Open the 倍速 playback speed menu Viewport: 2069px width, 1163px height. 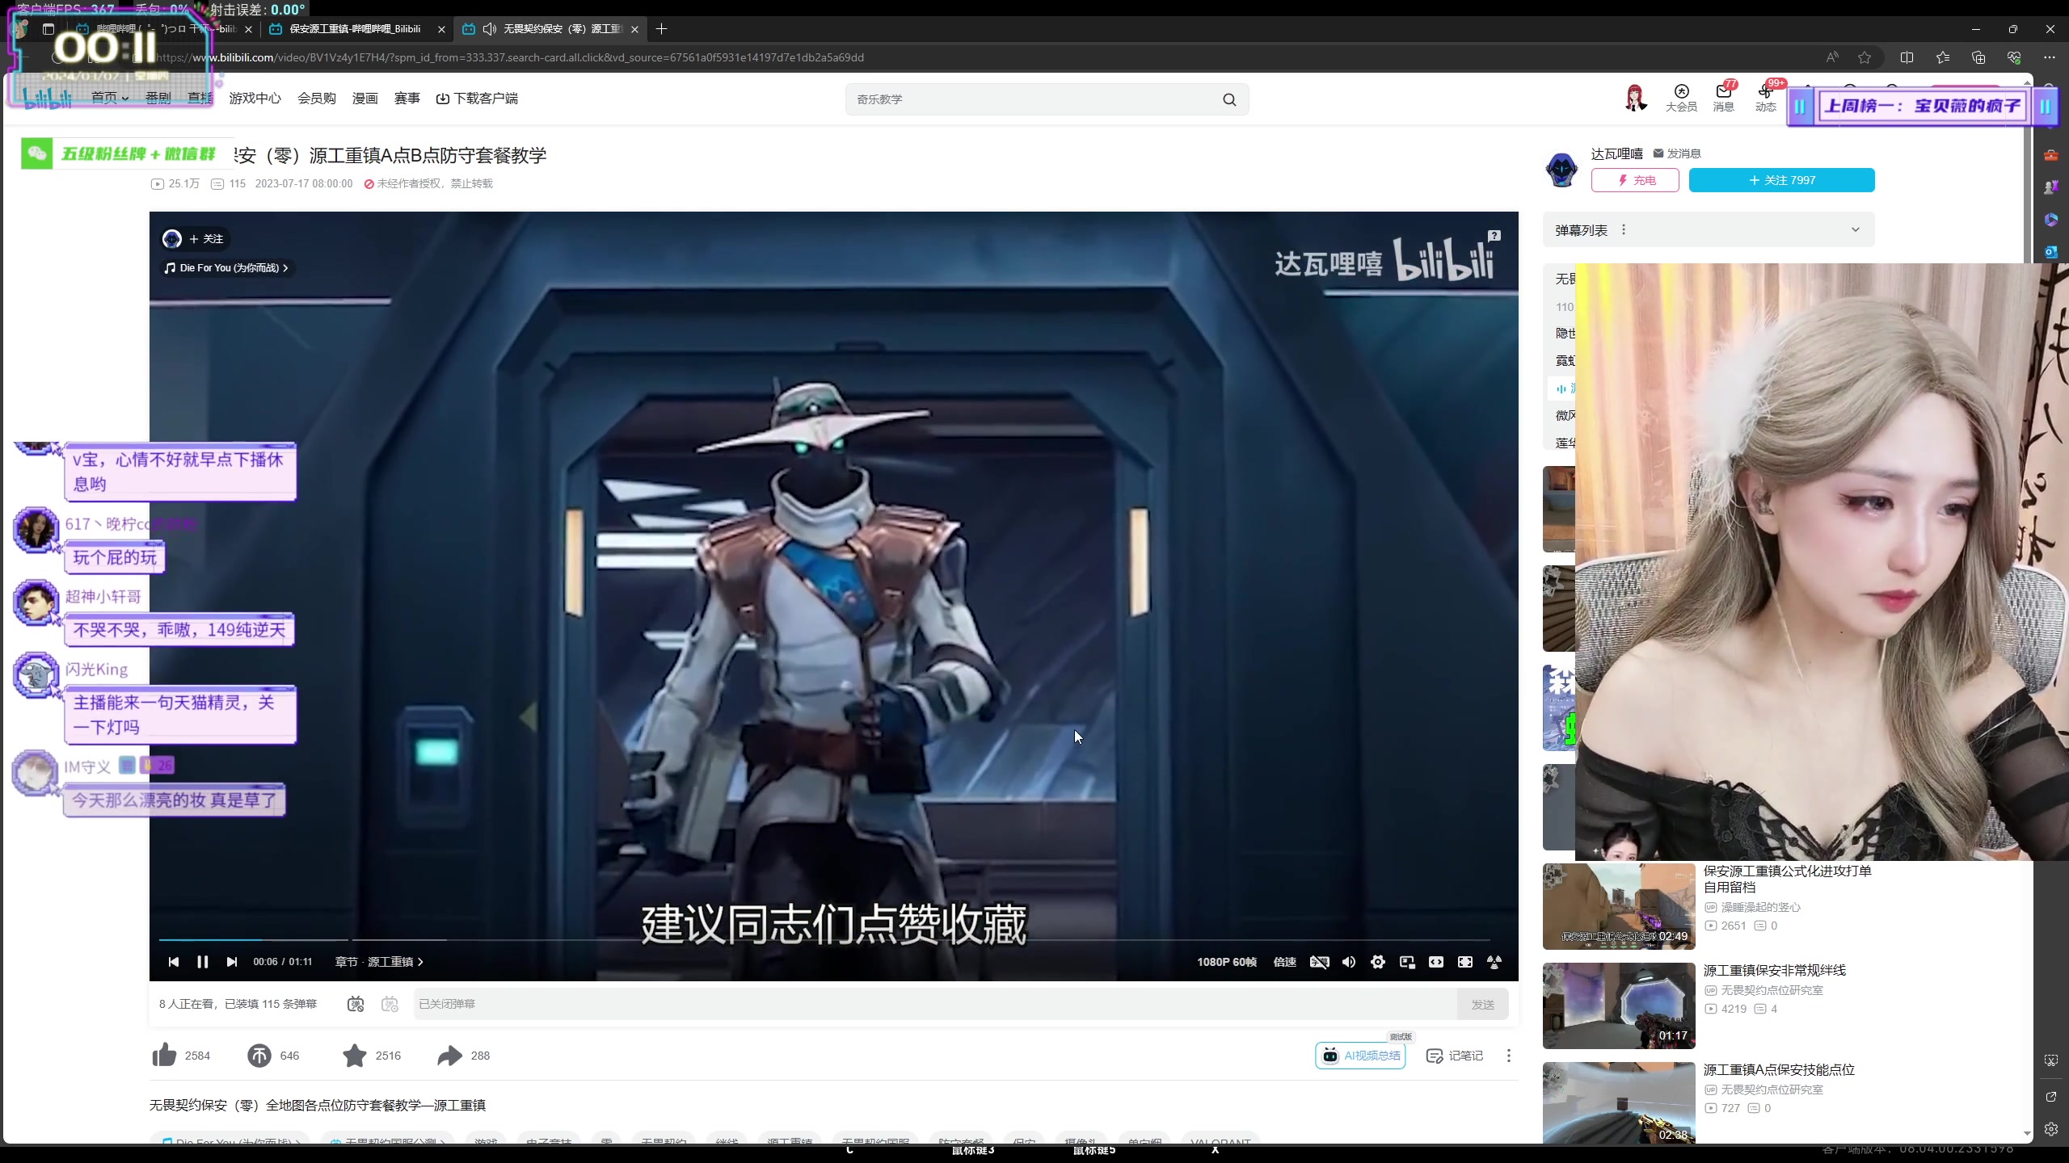[x=1284, y=962]
